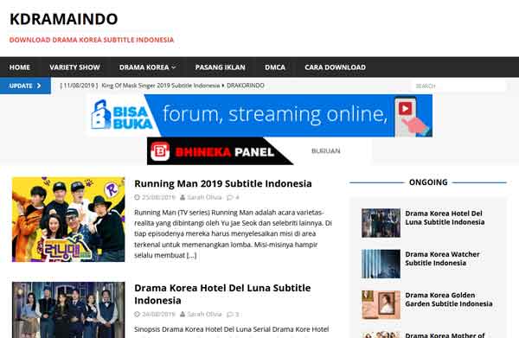
Task: Open Drama Korea Hotel Del Luna main post title
Action: tap(222, 294)
